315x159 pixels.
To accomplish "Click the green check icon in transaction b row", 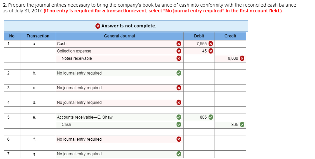I will click(x=179, y=73).
